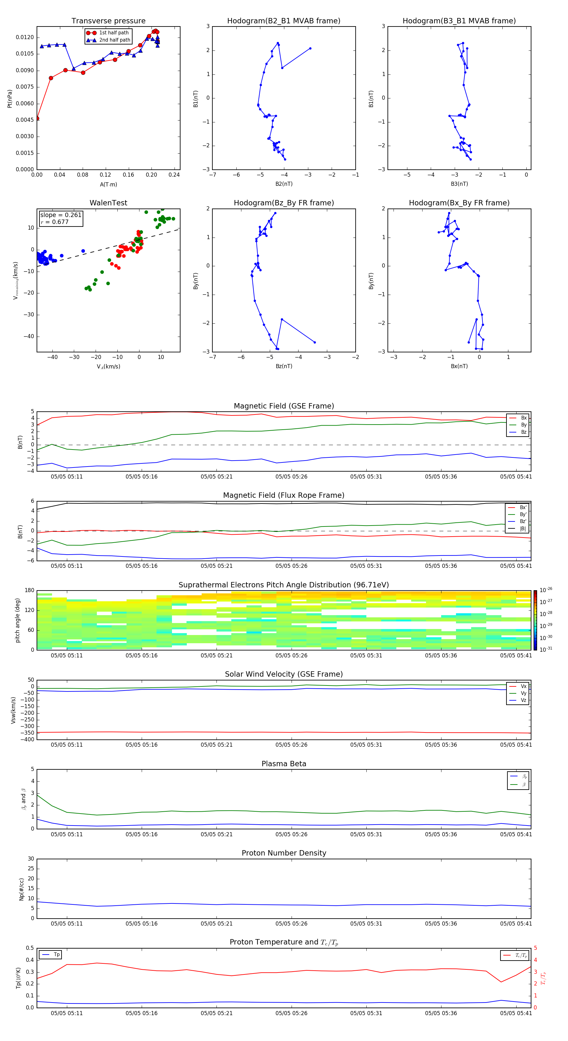Click 'Magnetic Field (Flux Rope Frame)' title
Image resolution: width=568 pixels, height=1041 pixels.
pyautogui.click(x=284, y=496)
